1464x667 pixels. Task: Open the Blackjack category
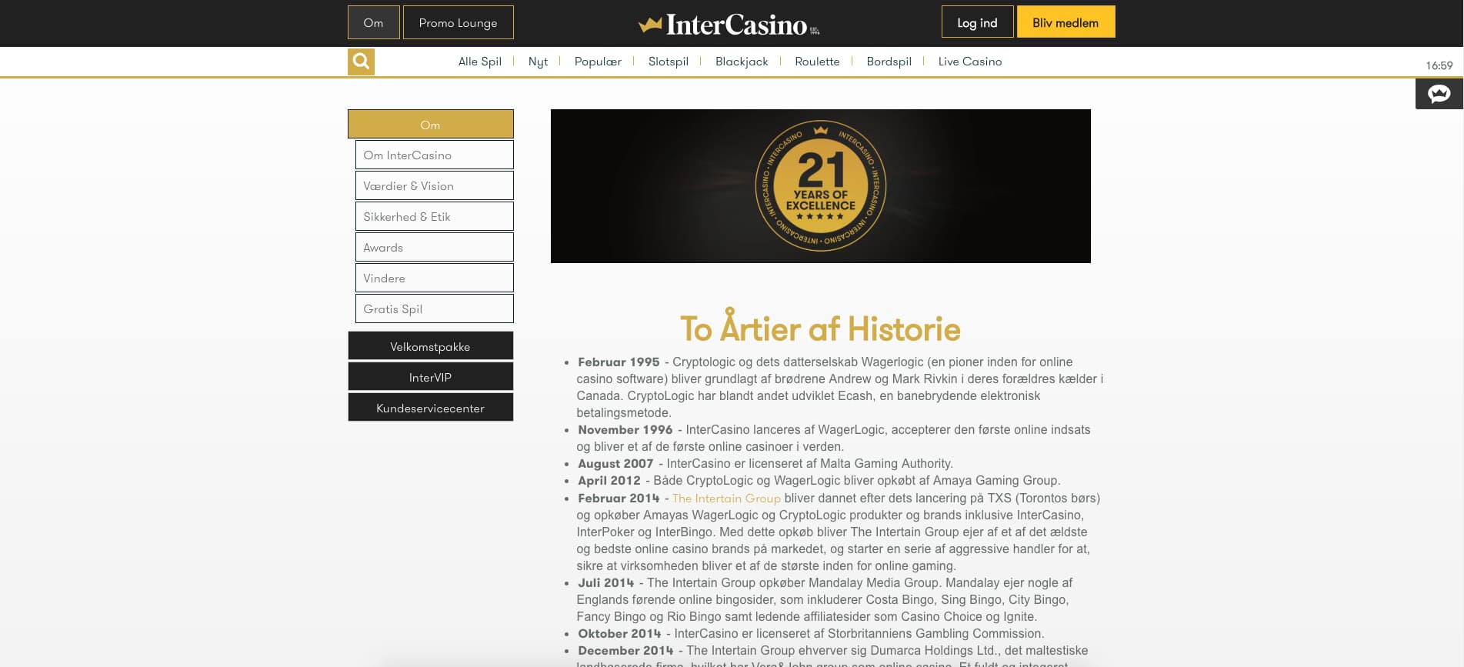pyautogui.click(x=742, y=62)
